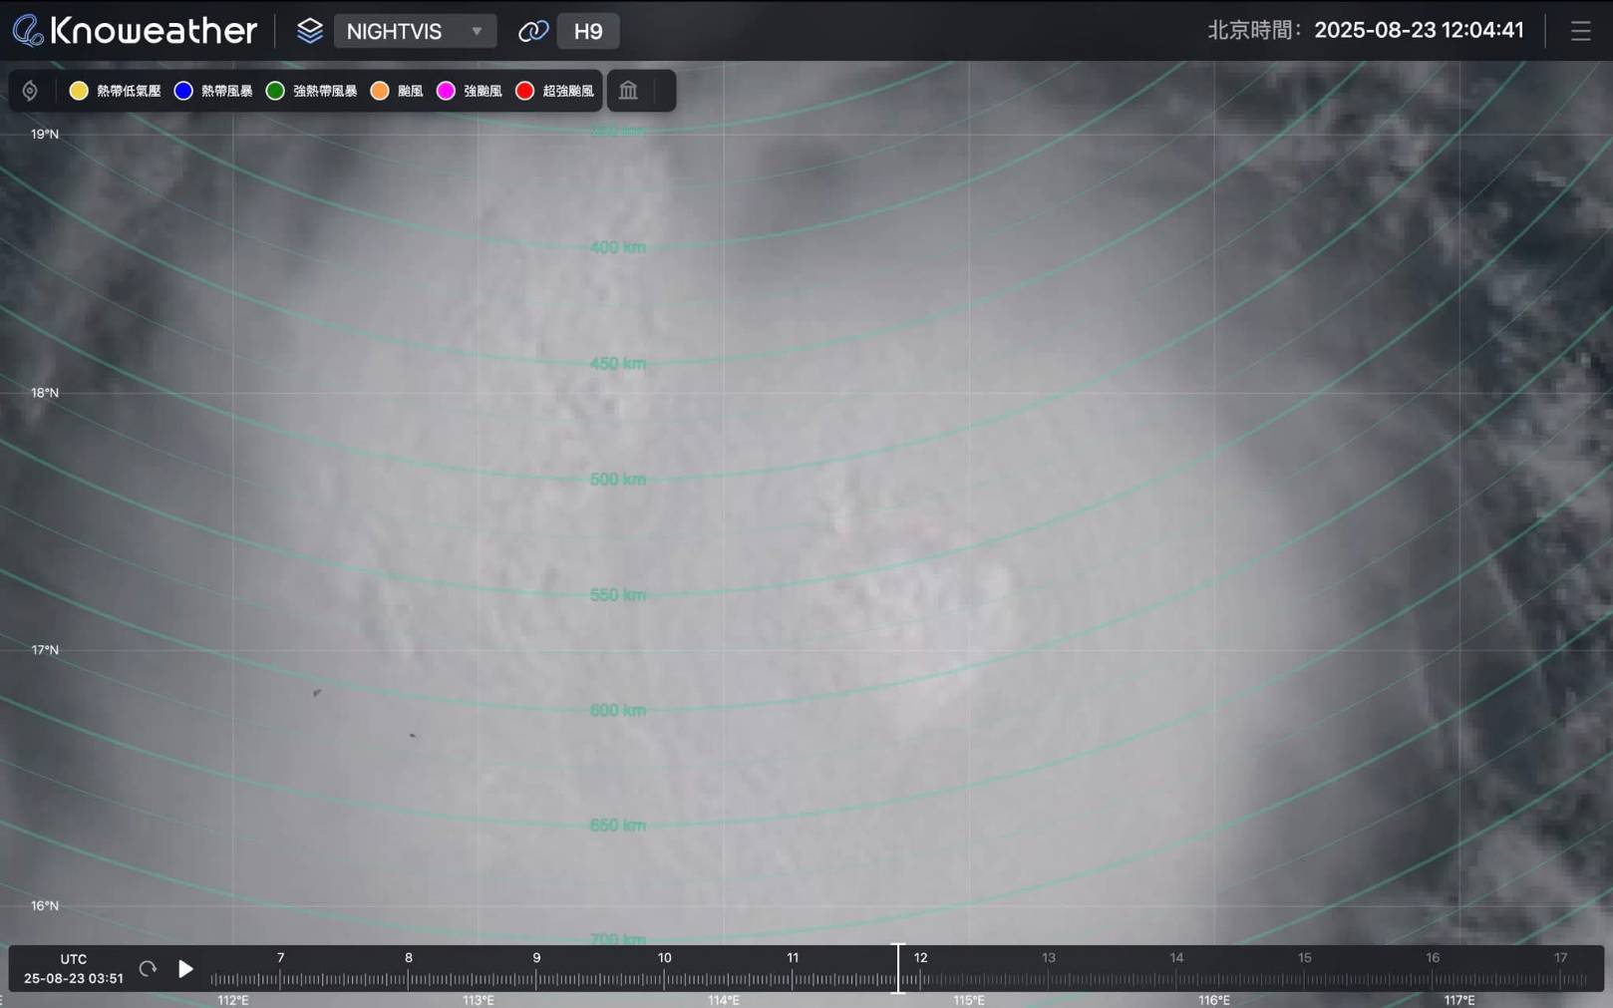Jump to hour 14 on timeline
This screenshot has width=1613, height=1008.
1176,957
